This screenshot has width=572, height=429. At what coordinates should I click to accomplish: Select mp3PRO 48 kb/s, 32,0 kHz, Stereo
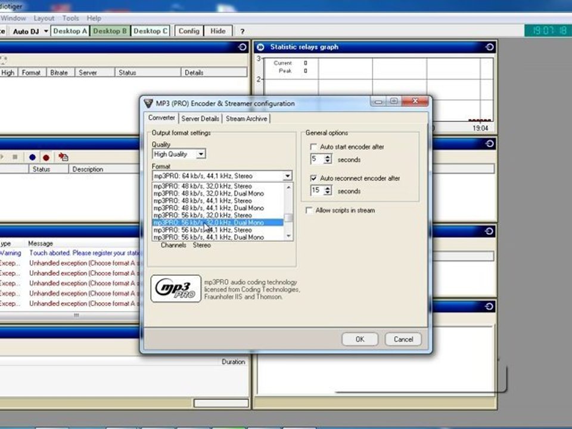point(218,186)
